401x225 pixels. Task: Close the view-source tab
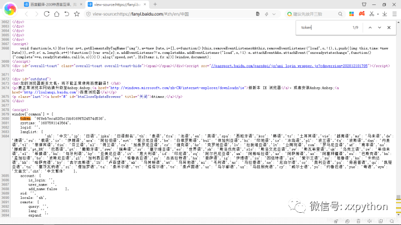145,4
